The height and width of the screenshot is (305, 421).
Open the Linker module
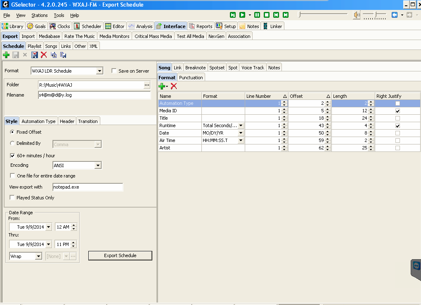(272, 26)
